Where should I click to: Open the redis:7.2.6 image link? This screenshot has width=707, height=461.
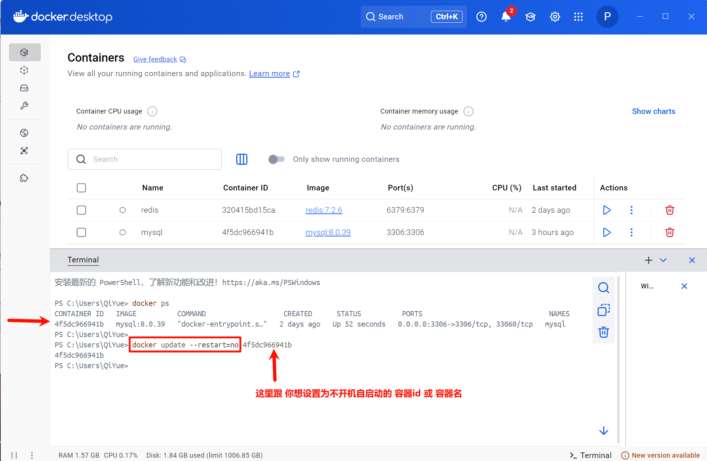pos(324,210)
